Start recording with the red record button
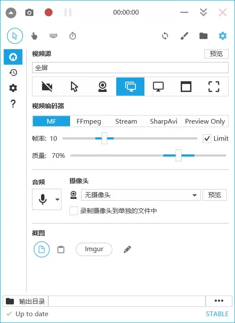The height and width of the screenshot is (323, 235). 49,12
